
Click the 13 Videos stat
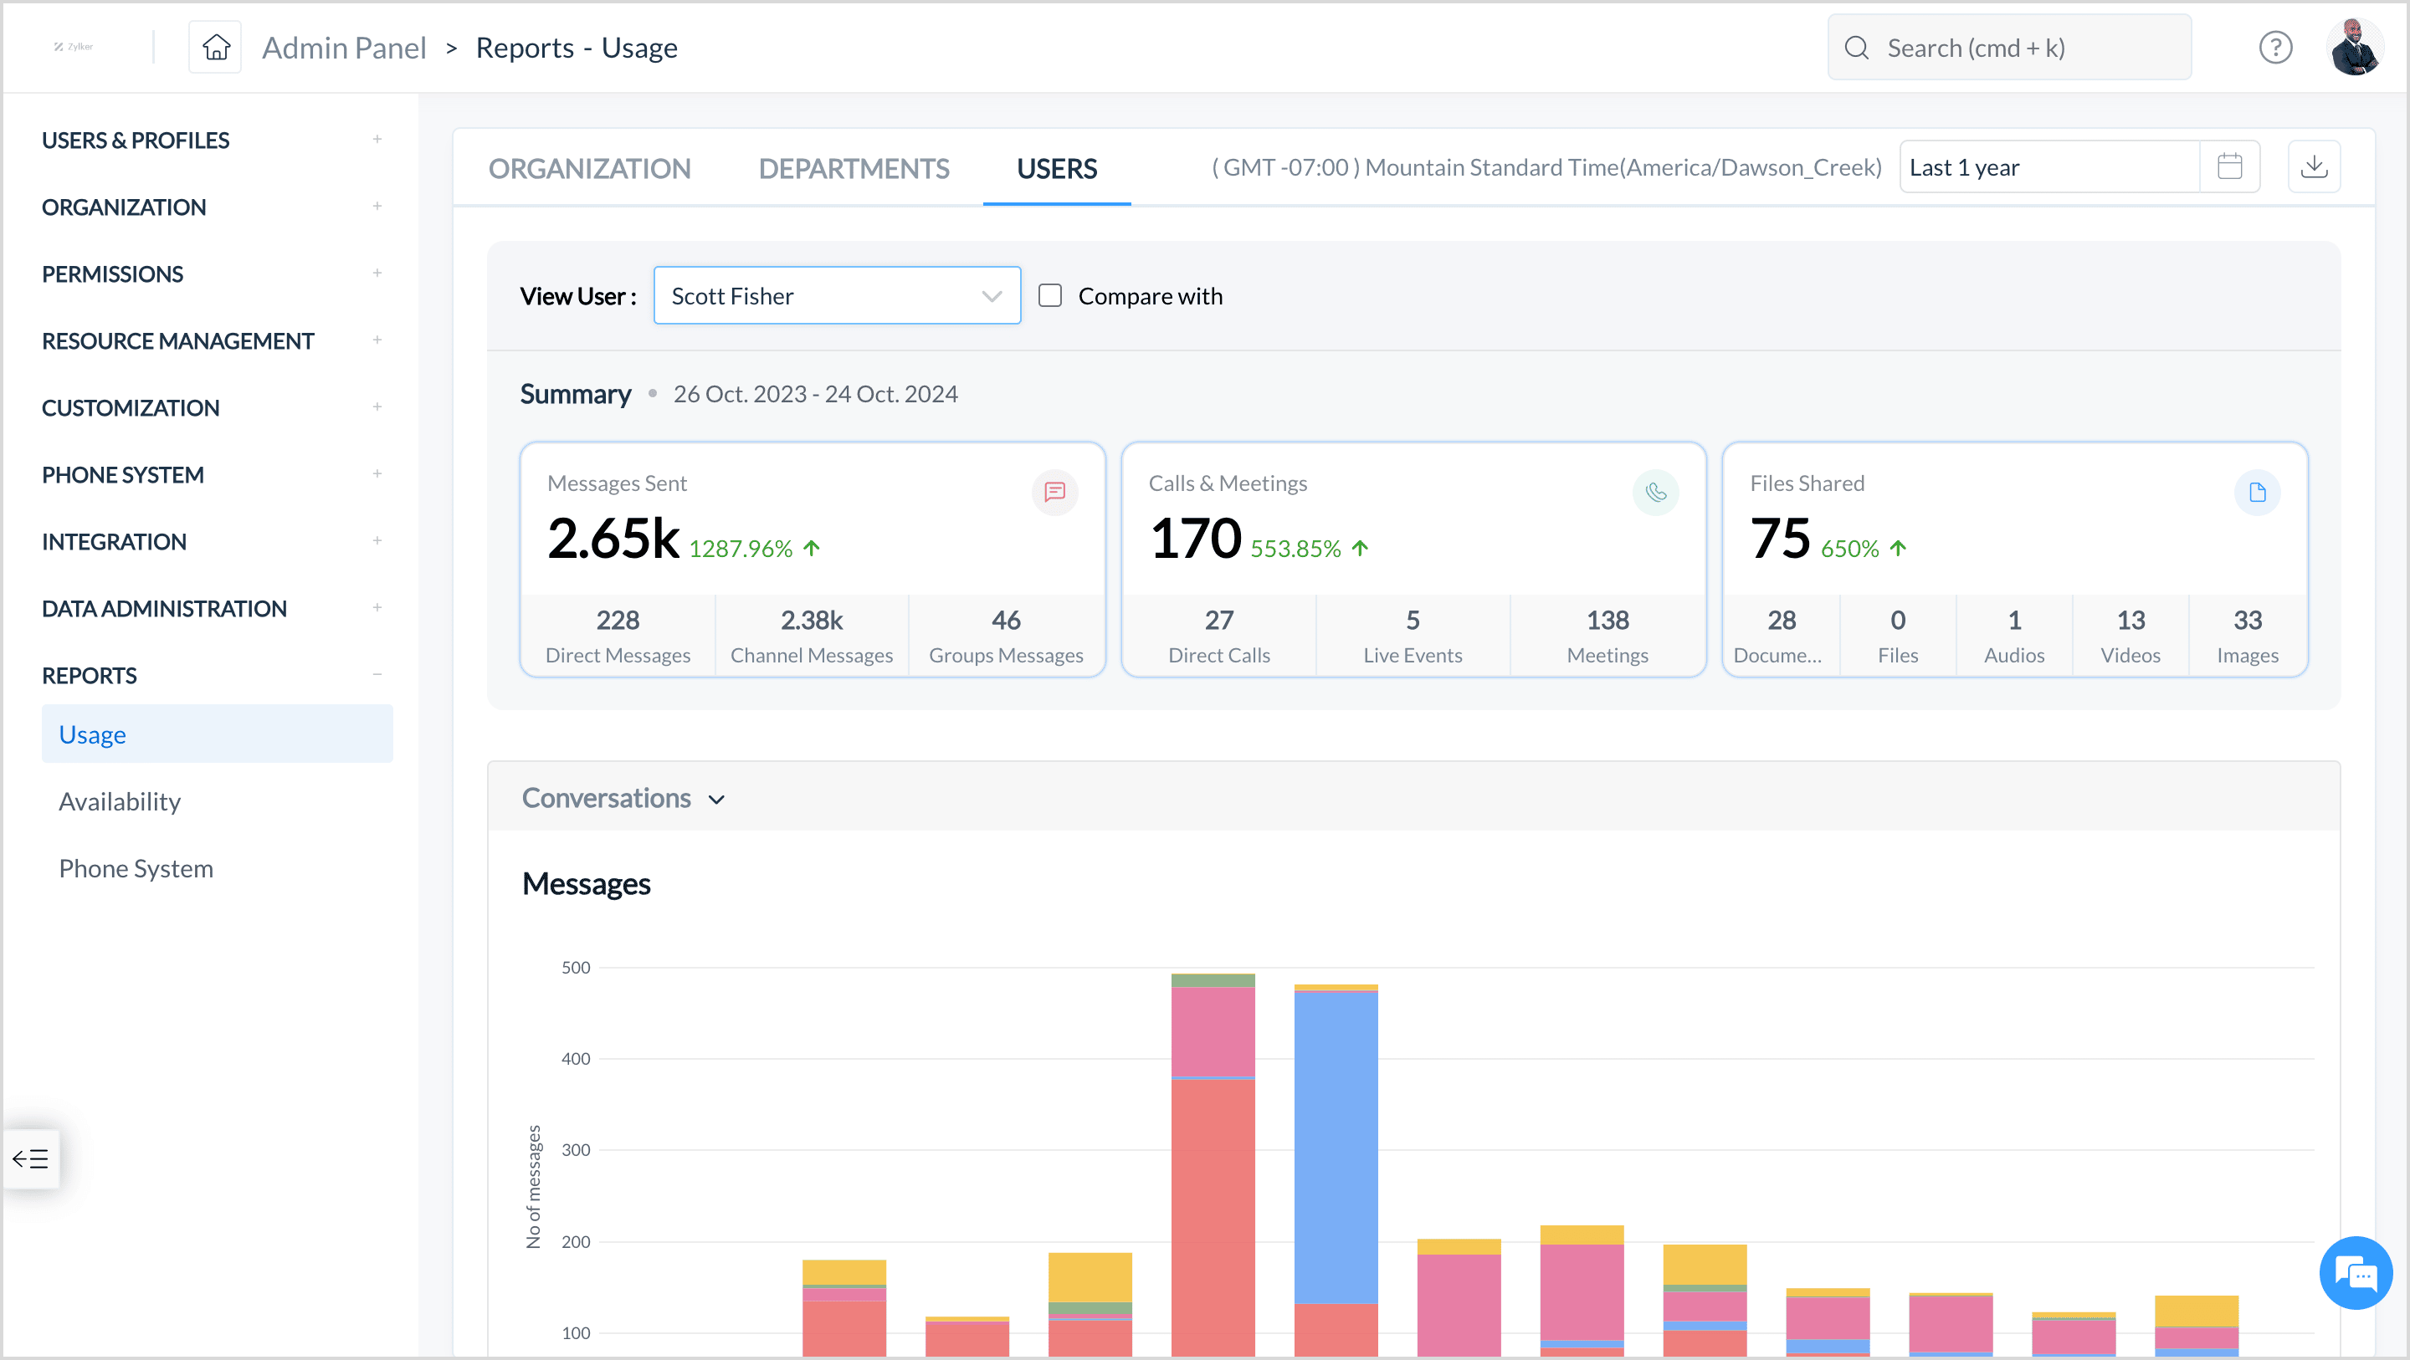click(x=2131, y=635)
